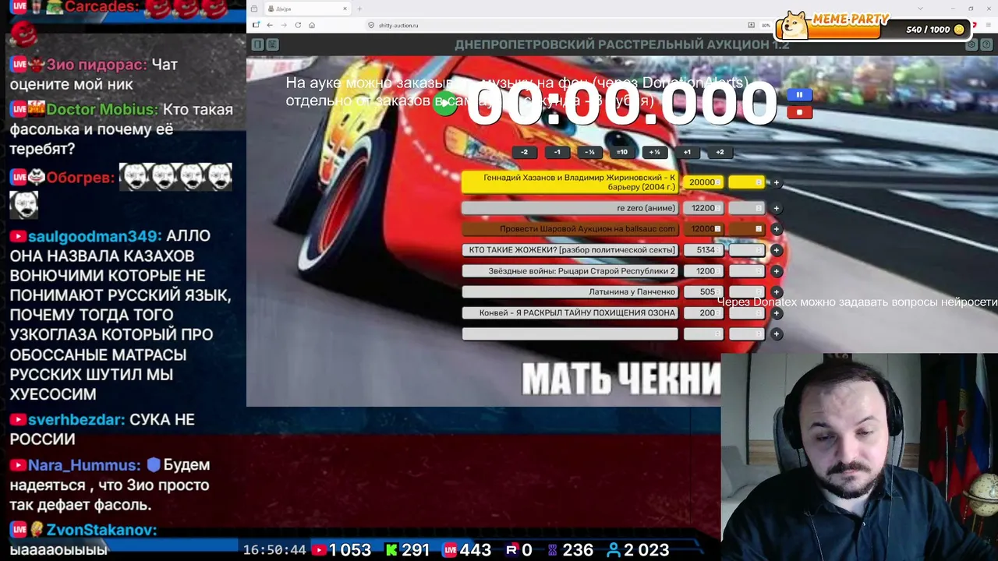Click the add-amount field on the ЖОЖЕКИ row
Image resolution: width=998 pixels, height=561 pixels.
pos(746,250)
